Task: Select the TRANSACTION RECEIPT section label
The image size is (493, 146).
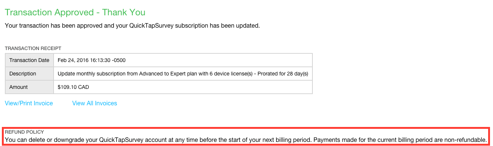Action: point(33,49)
